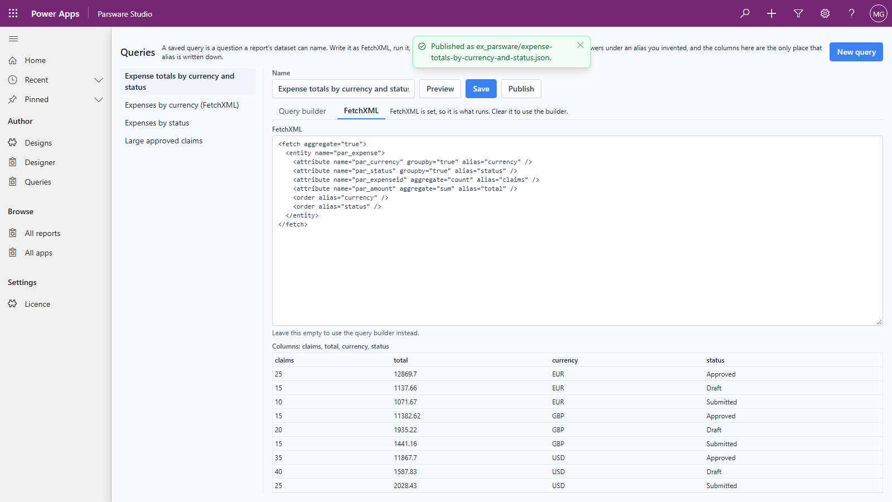This screenshot has height=502, width=892.
Task: Select Expense totals by currency and status query
Action: pyautogui.click(x=188, y=81)
